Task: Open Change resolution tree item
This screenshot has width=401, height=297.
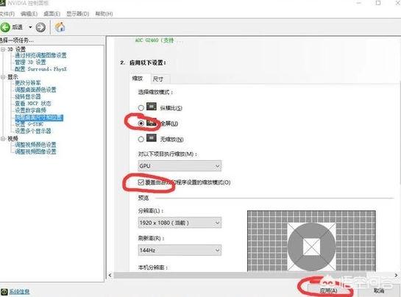Action: 28,83
